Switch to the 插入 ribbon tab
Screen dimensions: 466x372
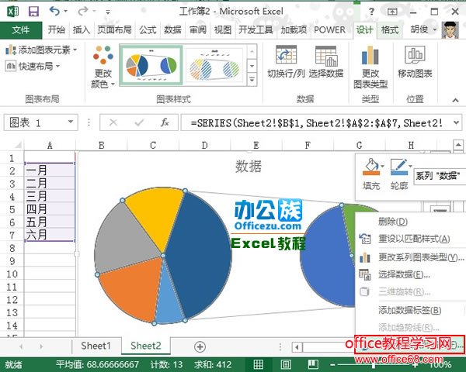[x=81, y=29]
